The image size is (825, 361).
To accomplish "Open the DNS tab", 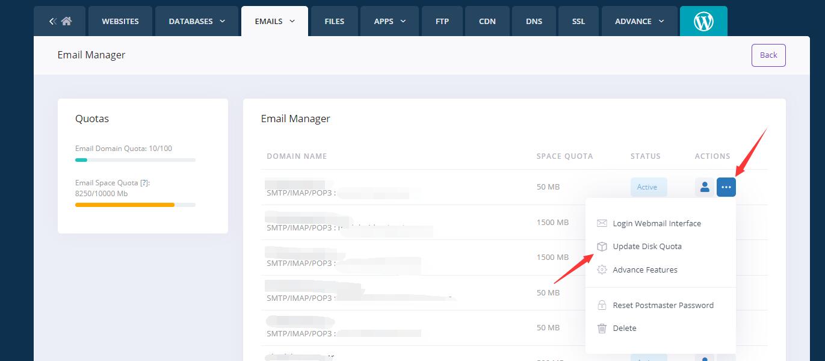I will 534,21.
